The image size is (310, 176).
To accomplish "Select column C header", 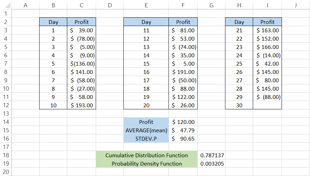I will [x=81, y=5].
